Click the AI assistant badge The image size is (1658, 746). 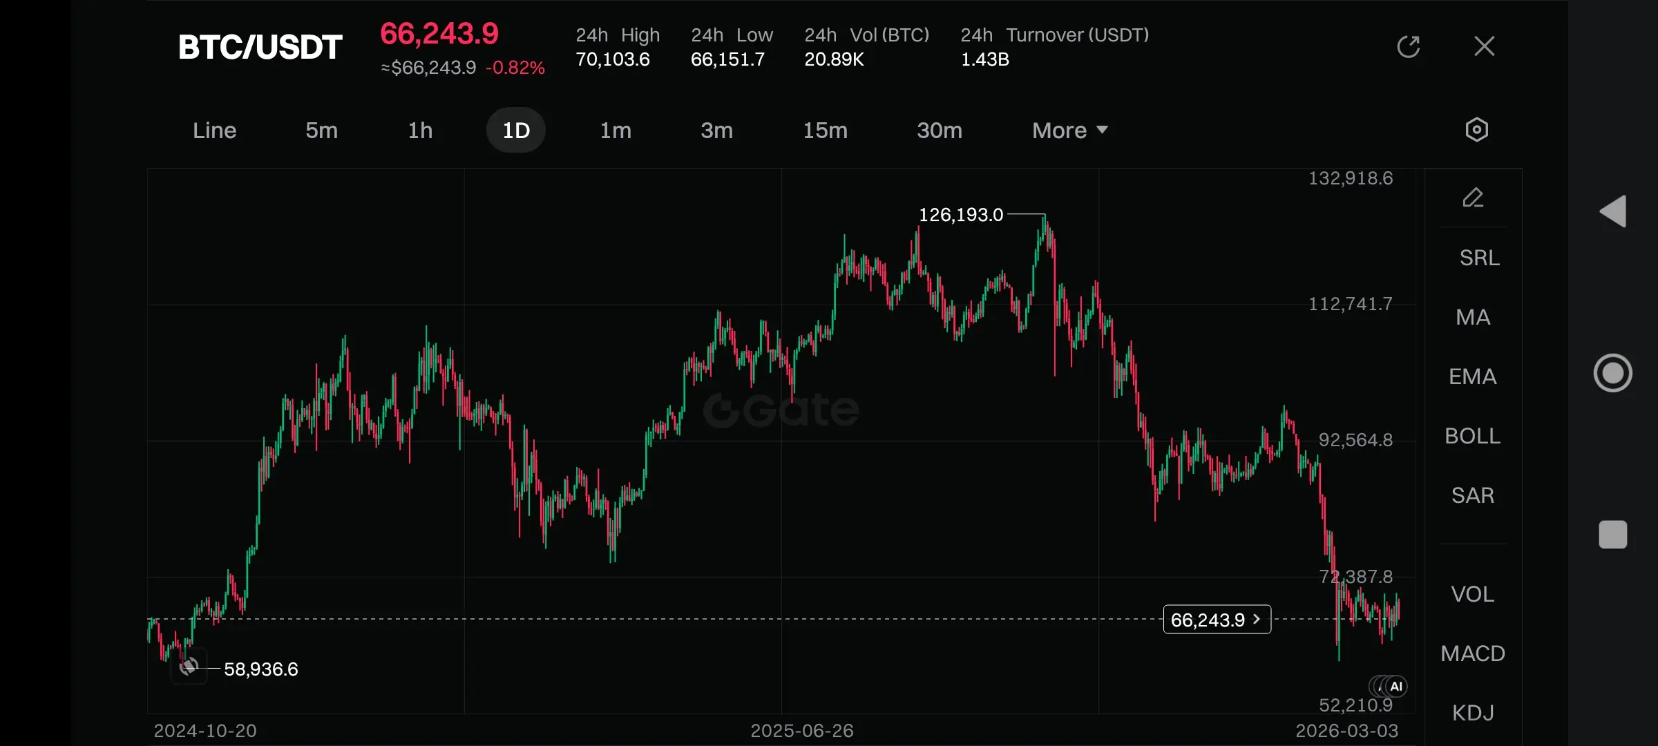[1395, 686]
